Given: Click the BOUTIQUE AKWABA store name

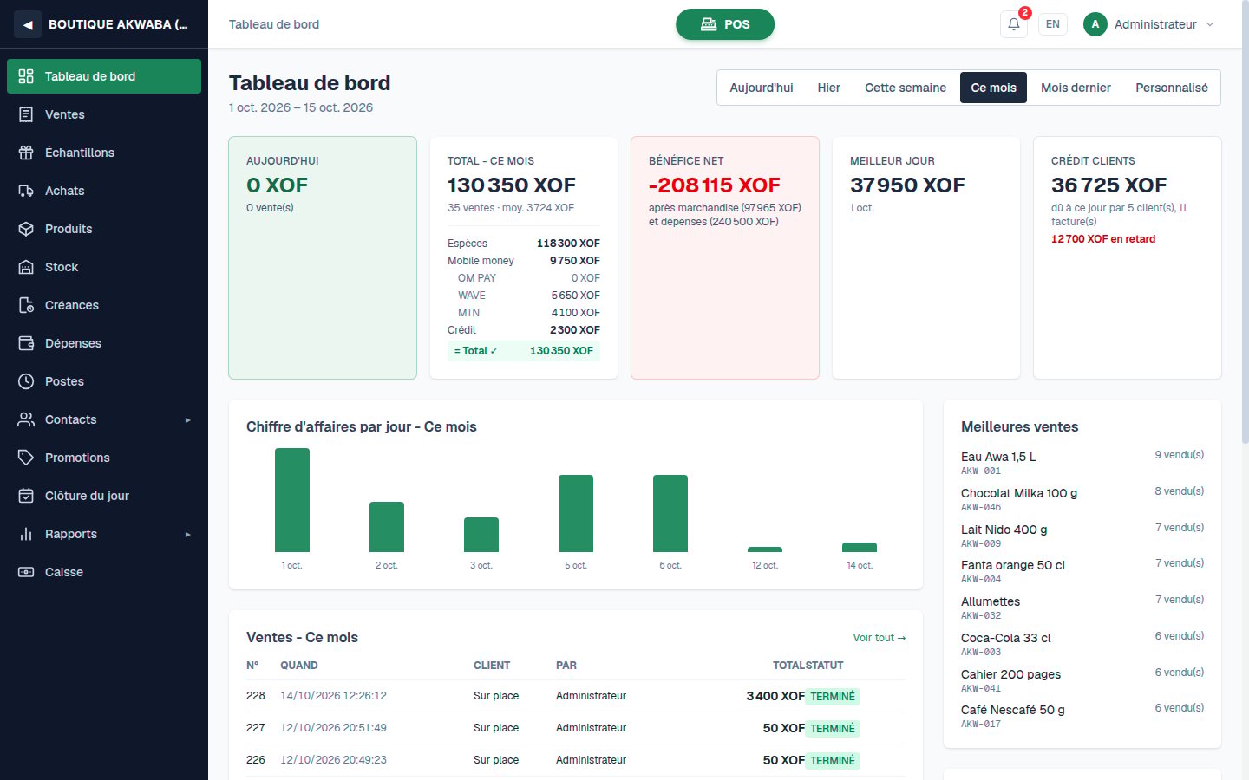Looking at the screenshot, I should pyautogui.click(x=118, y=24).
